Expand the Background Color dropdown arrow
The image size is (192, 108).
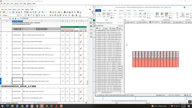(x=74, y=15)
